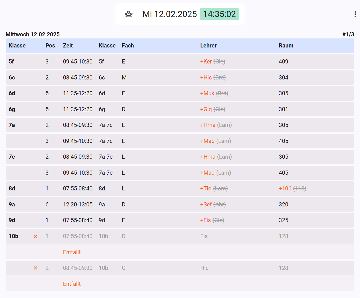The width and height of the screenshot is (360, 298).
Task: Click first Entfällt notice under 10b
Action: click(72, 252)
